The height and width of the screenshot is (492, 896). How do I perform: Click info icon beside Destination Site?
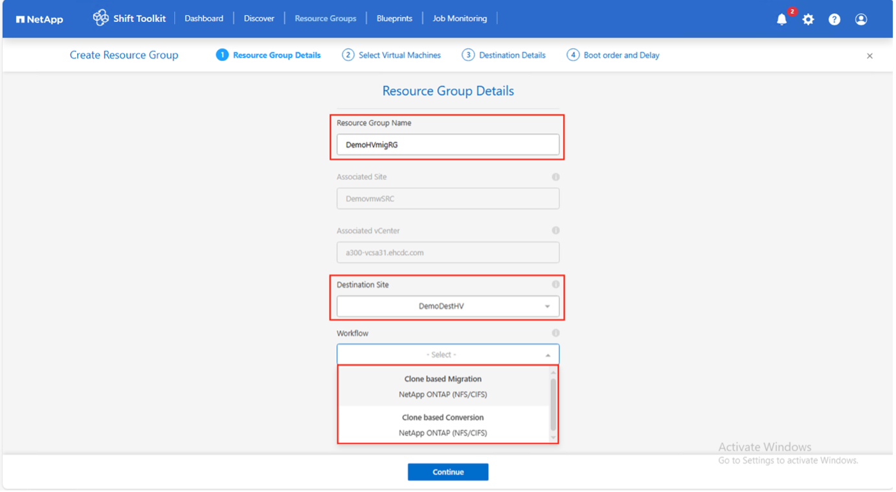coord(555,285)
